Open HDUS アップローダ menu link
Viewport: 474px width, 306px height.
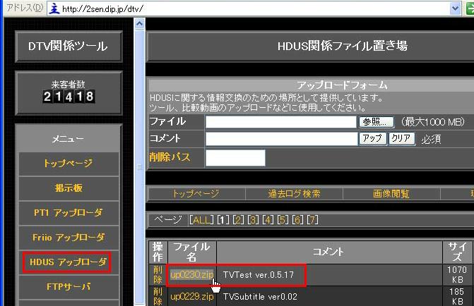68,262
